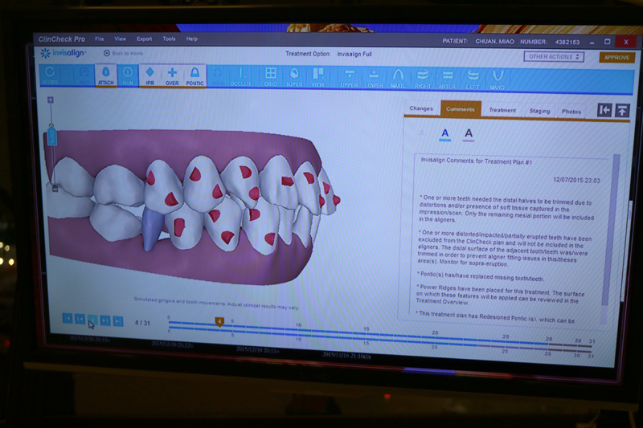Open the Tools menu
The height and width of the screenshot is (428, 643).
(x=169, y=39)
